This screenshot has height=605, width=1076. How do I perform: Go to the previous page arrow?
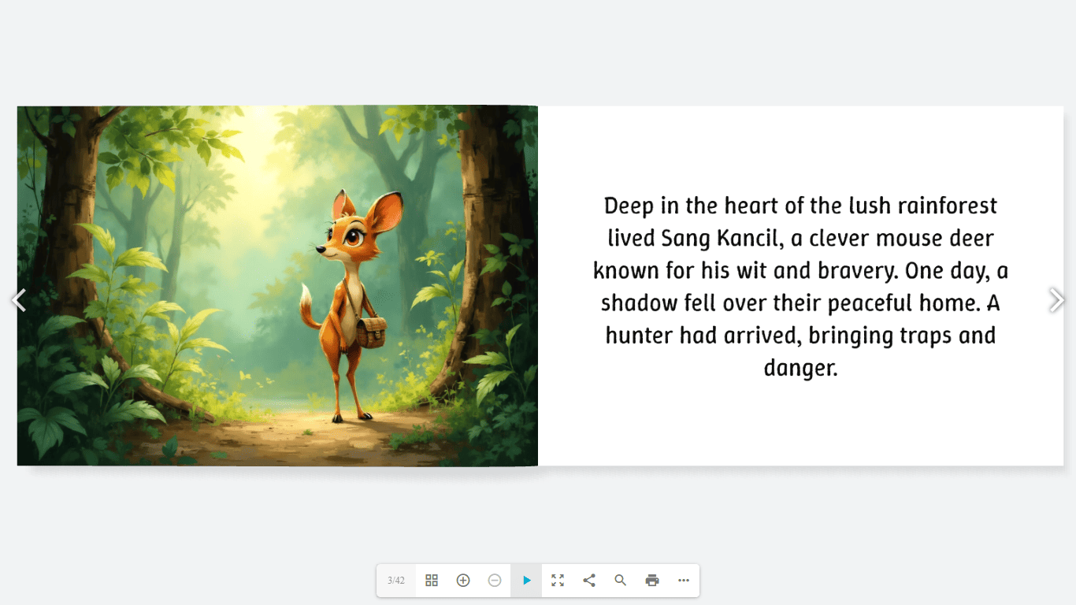(x=19, y=300)
